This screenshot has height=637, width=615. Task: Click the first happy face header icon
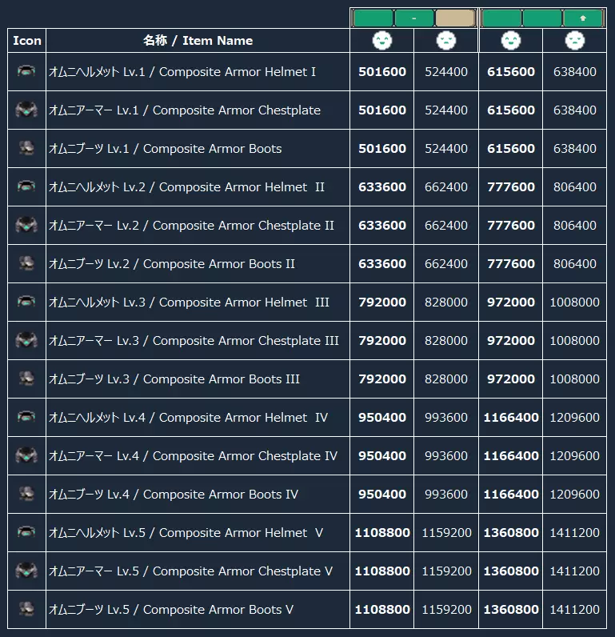[x=382, y=40]
